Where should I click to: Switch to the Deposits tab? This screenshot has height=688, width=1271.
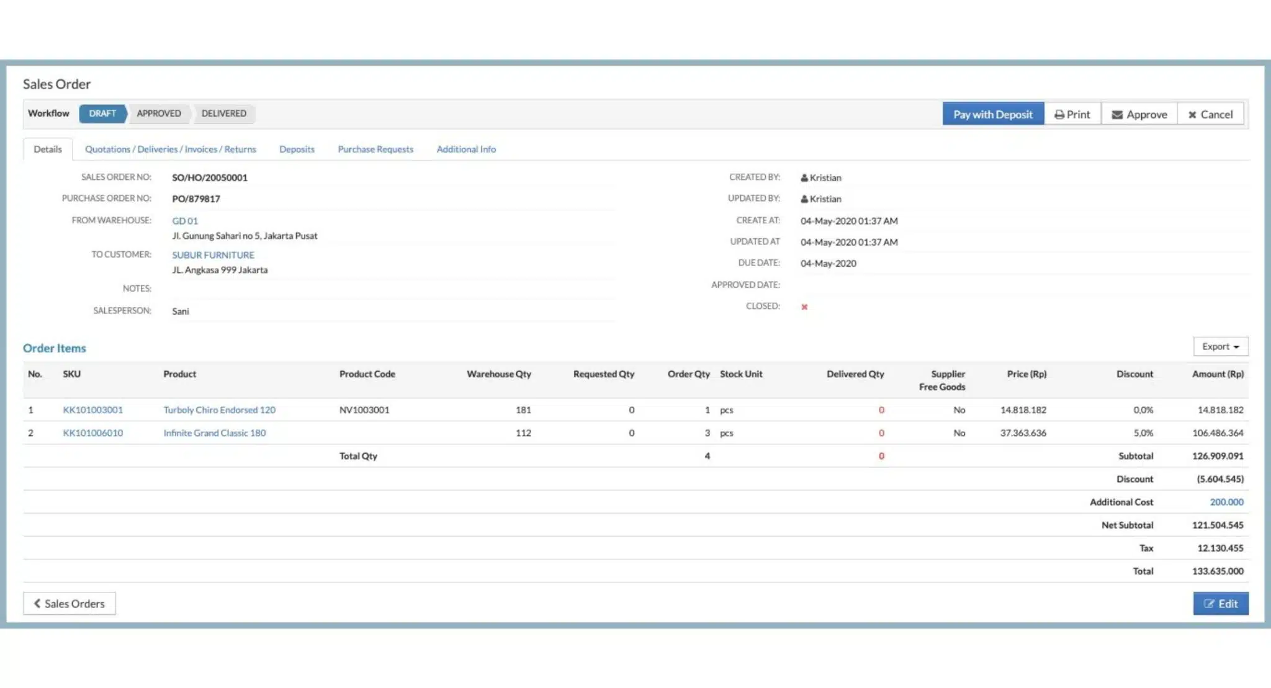[297, 150]
